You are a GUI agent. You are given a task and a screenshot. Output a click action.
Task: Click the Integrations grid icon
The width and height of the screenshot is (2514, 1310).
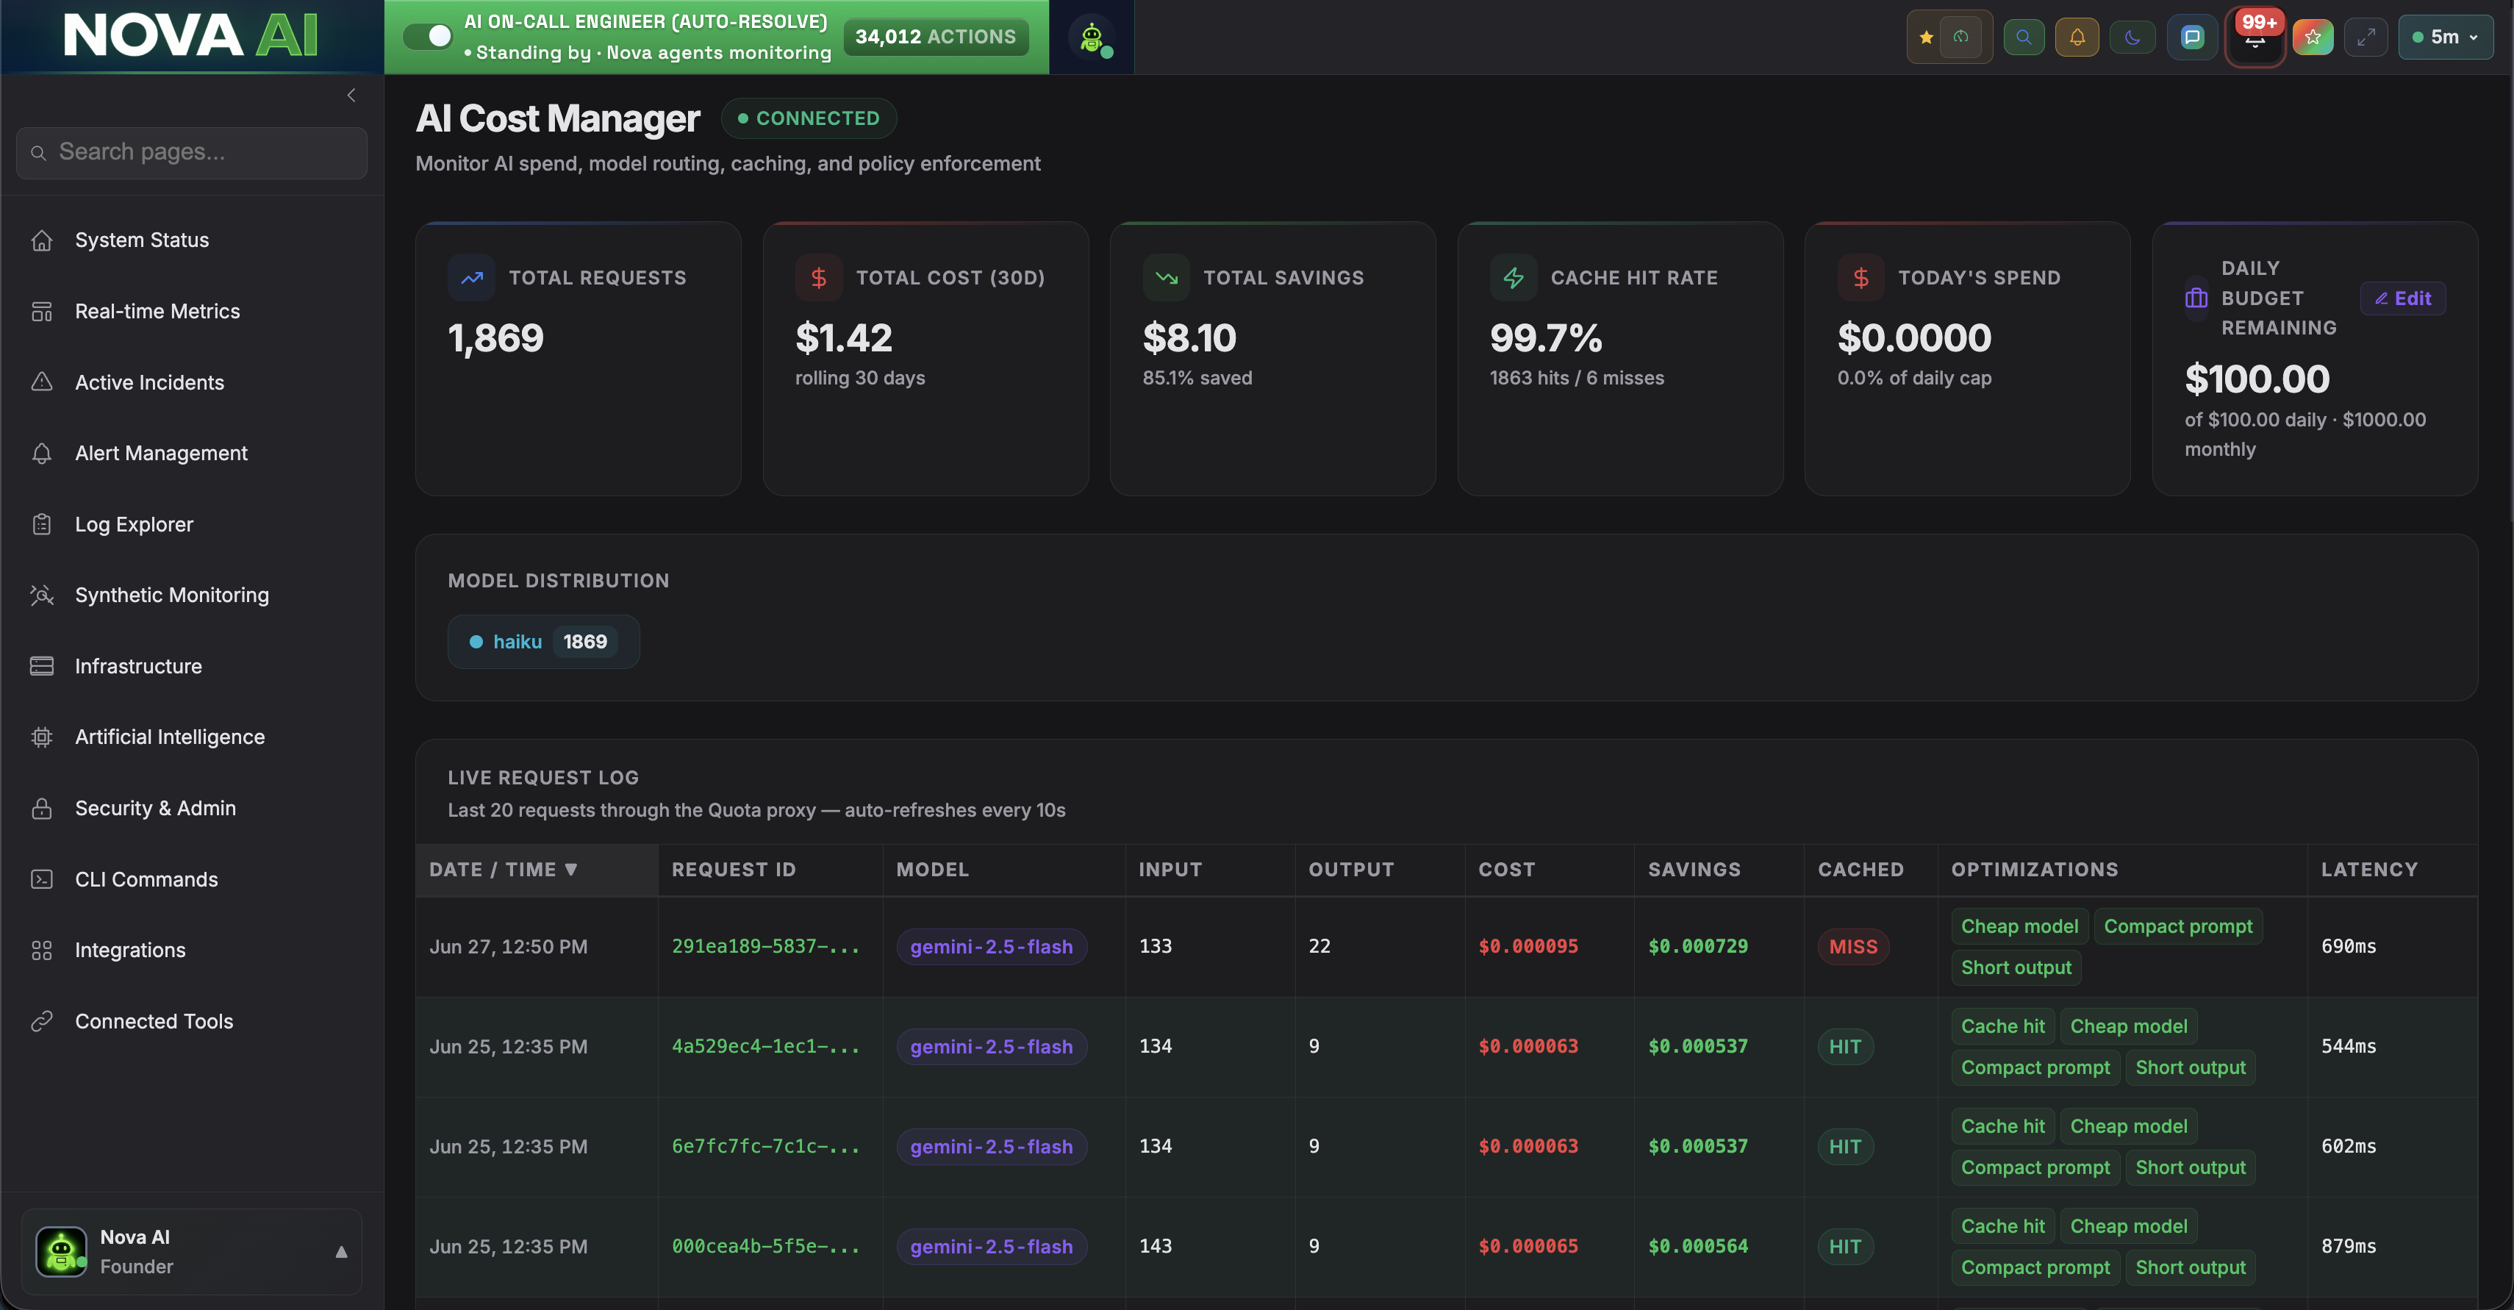(42, 950)
